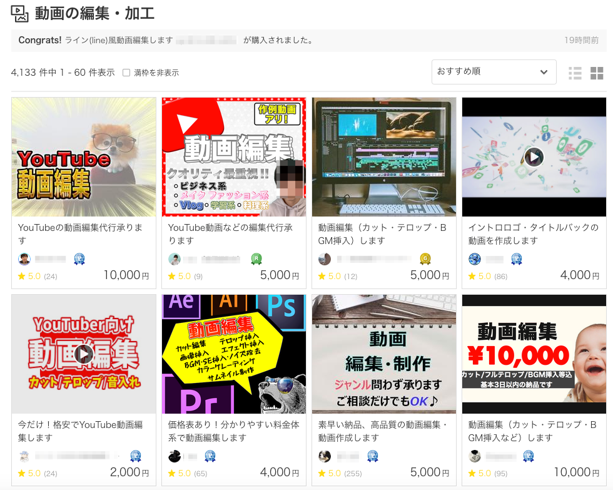Viewport: 613px width, 490px height.
Task: Click the "4,133 件中 1 - 60 件表示" count
Action: pos(63,73)
